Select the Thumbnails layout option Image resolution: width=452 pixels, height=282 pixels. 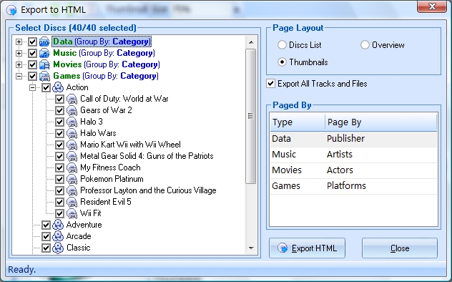click(282, 62)
